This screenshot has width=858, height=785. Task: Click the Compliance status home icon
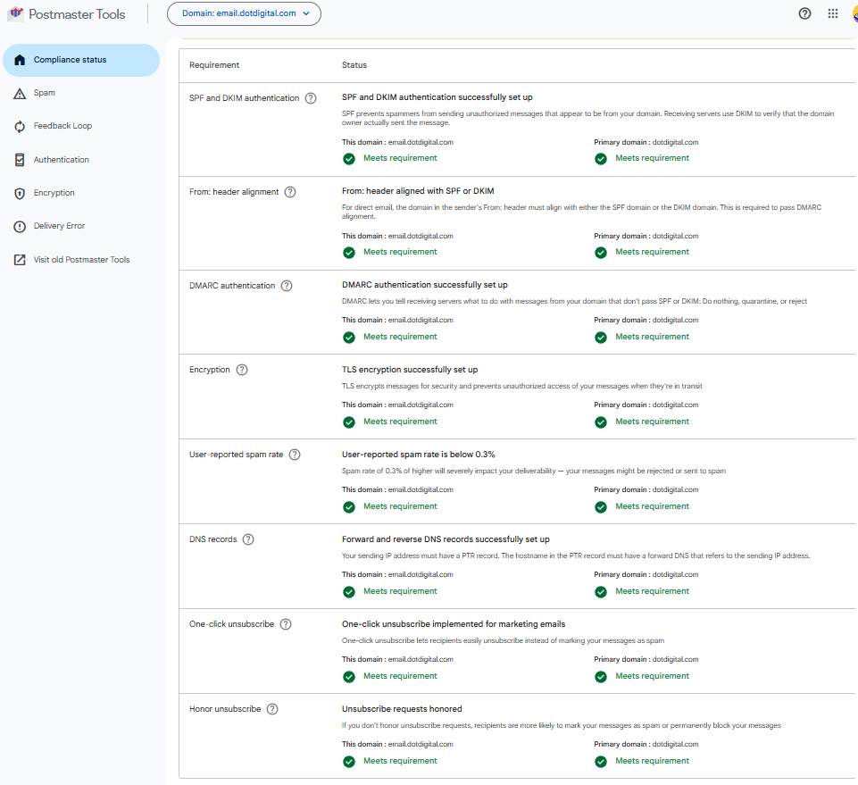[20, 60]
